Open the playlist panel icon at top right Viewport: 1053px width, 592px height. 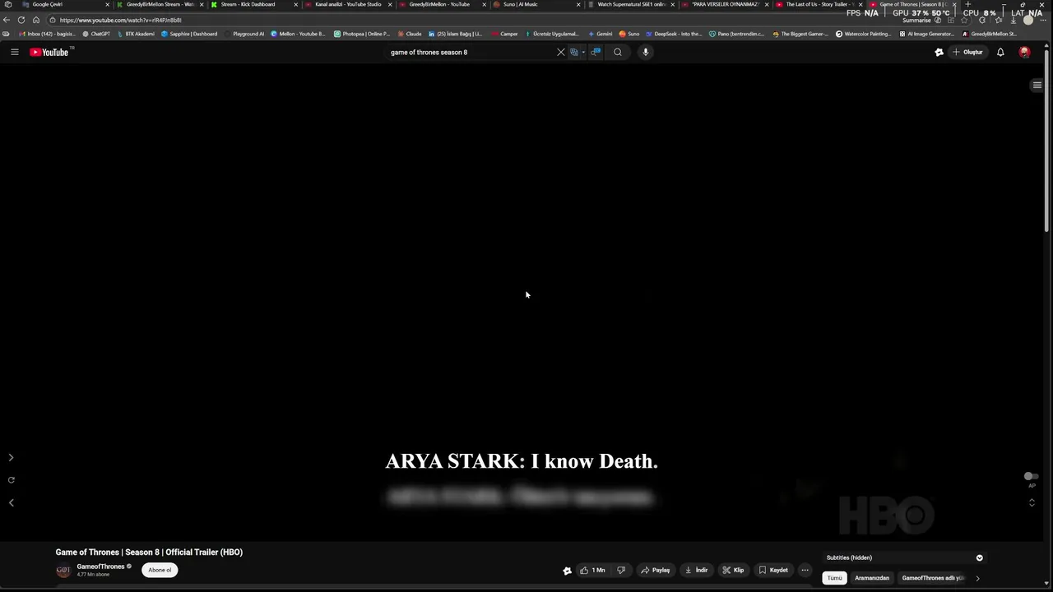[x=1037, y=85]
